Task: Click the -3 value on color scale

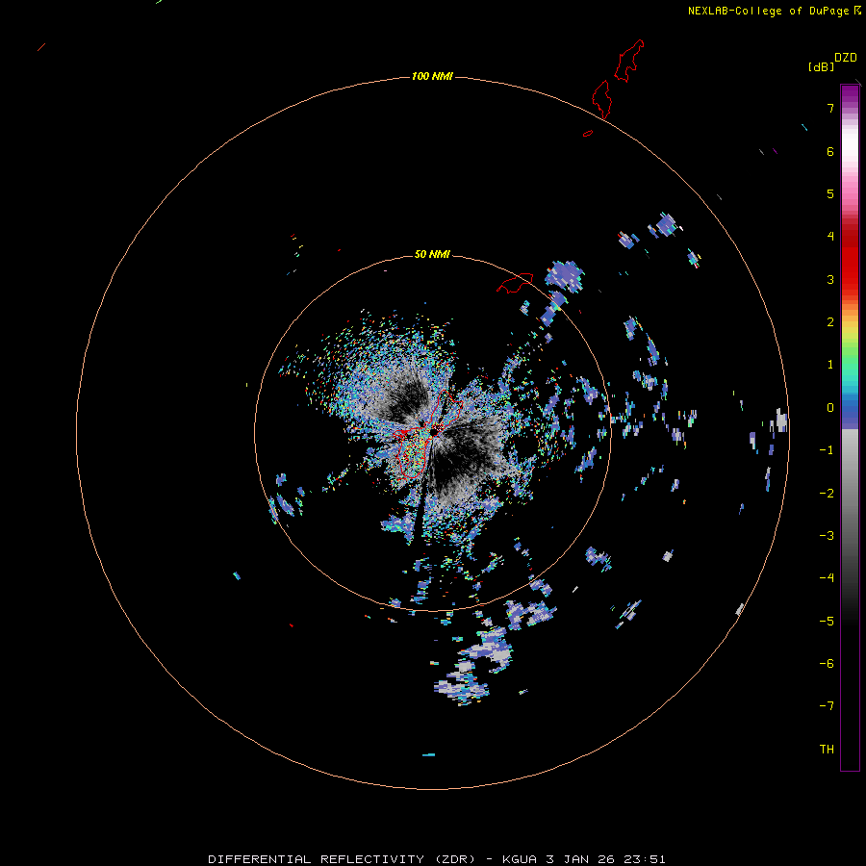Action: [x=827, y=535]
